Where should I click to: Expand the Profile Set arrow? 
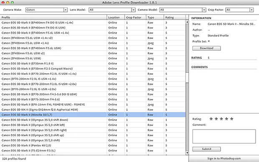(x=209, y=41)
